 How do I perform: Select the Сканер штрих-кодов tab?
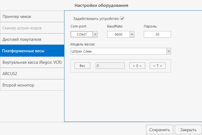point(32,28)
